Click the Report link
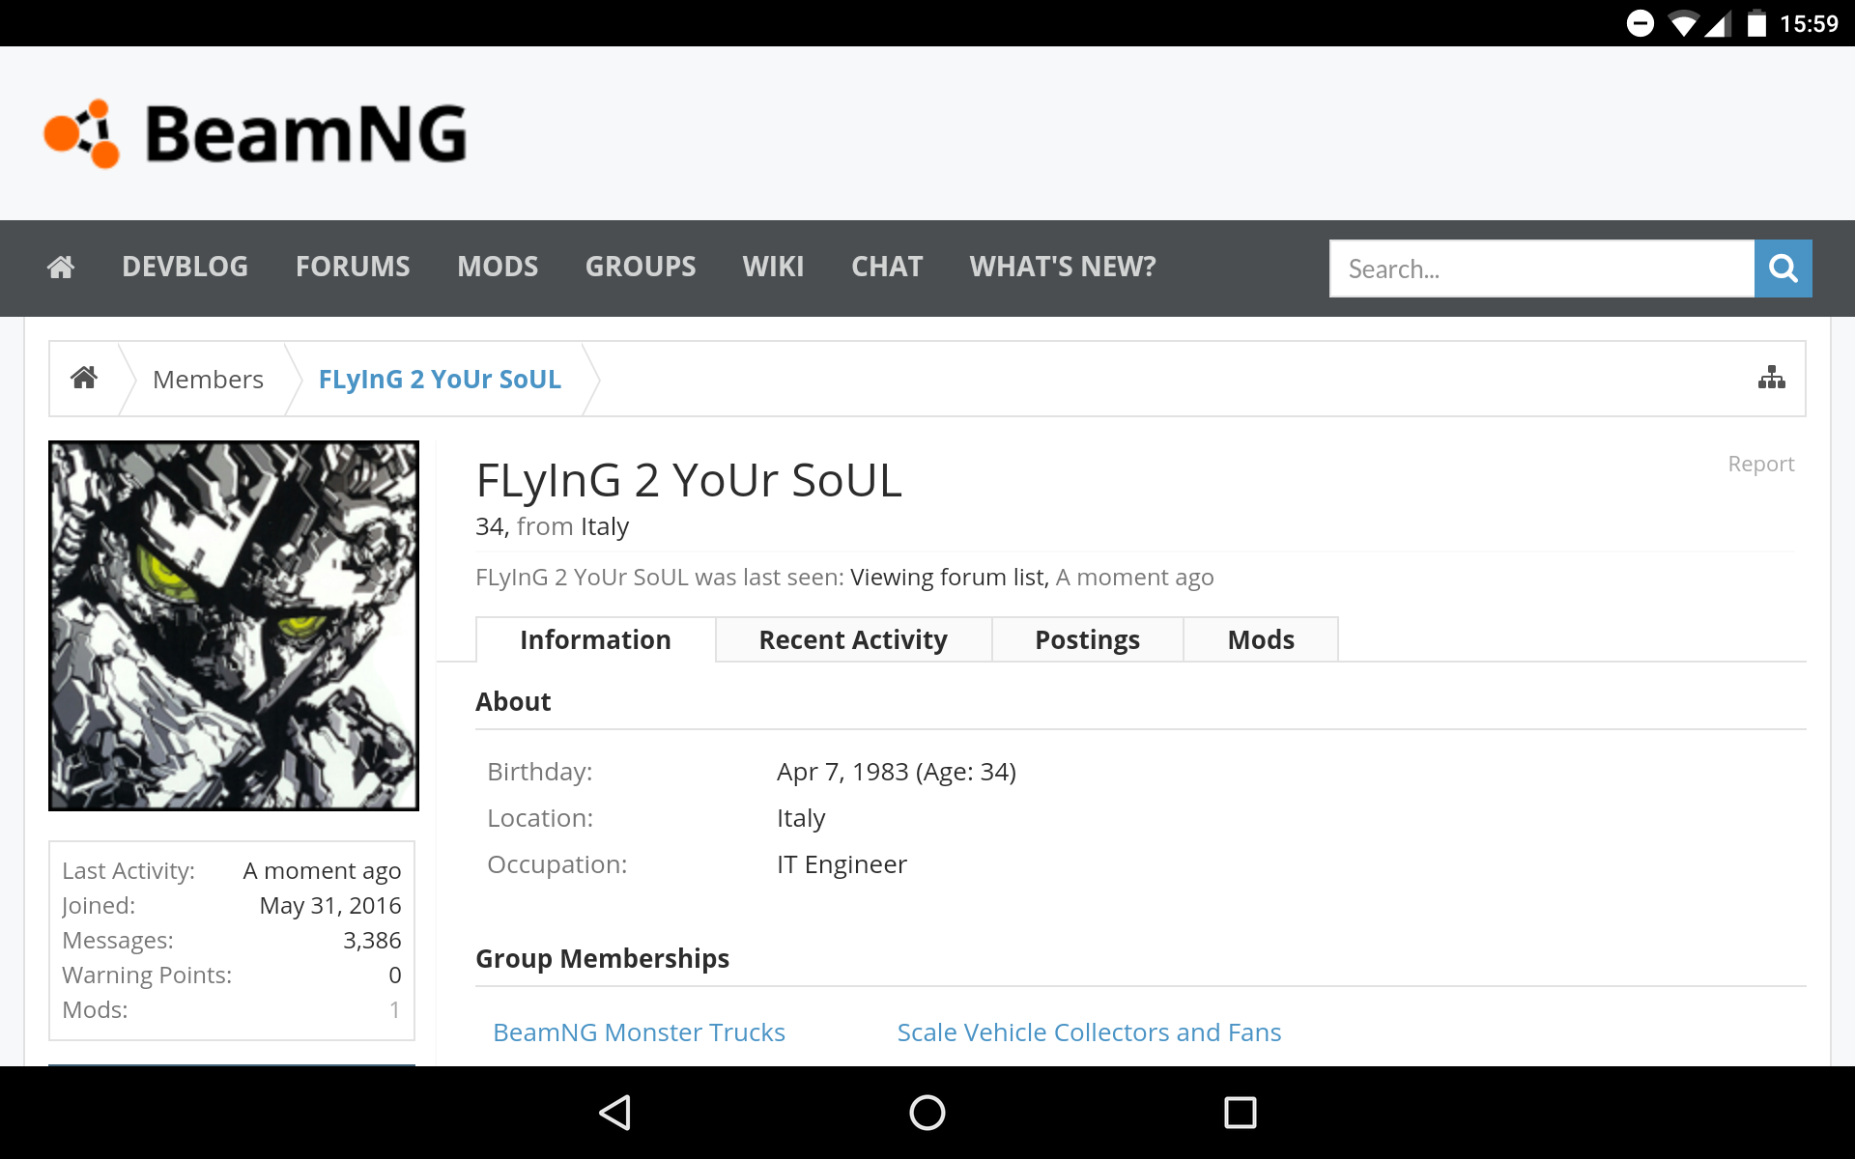Image resolution: width=1855 pixels, height=1159 pixels. click(x=1760, y=464)
